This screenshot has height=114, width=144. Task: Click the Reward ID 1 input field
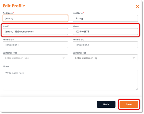[x=35, y=45]
